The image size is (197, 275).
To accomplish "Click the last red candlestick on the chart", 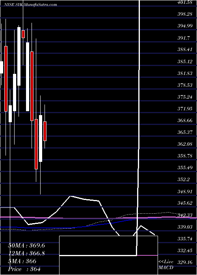I will [45, 131].
